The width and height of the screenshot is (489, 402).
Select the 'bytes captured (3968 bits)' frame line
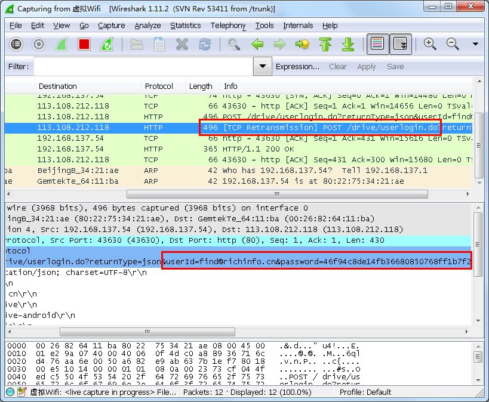238,208
